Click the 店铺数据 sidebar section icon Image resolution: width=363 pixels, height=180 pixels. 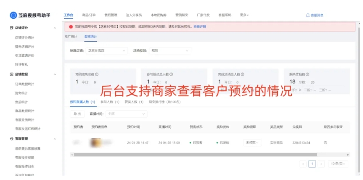[12, 74]
